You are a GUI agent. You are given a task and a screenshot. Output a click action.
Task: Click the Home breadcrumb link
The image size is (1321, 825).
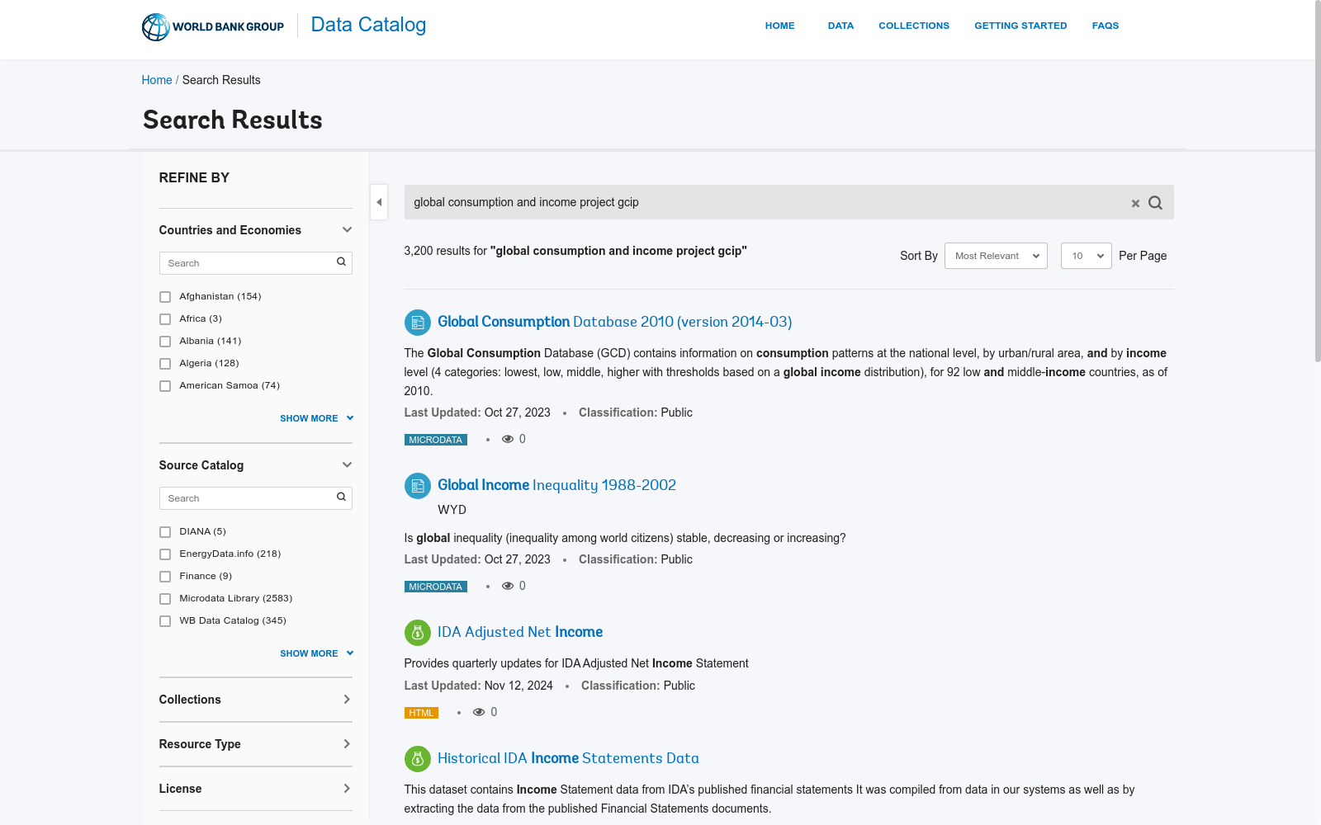[157, 80]
